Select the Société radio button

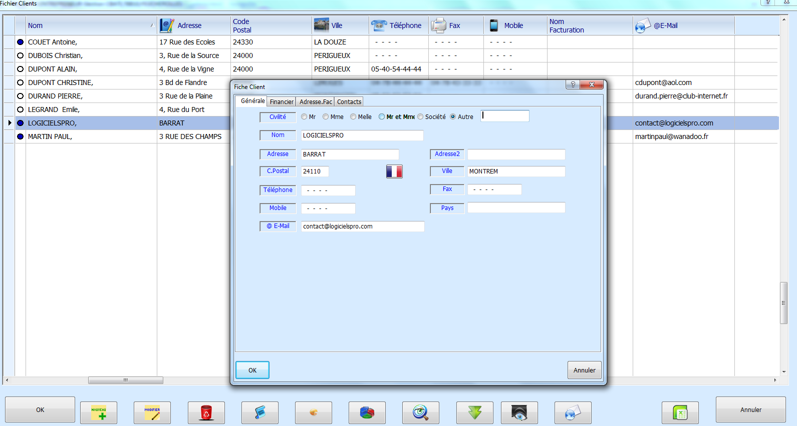[420, 117]
